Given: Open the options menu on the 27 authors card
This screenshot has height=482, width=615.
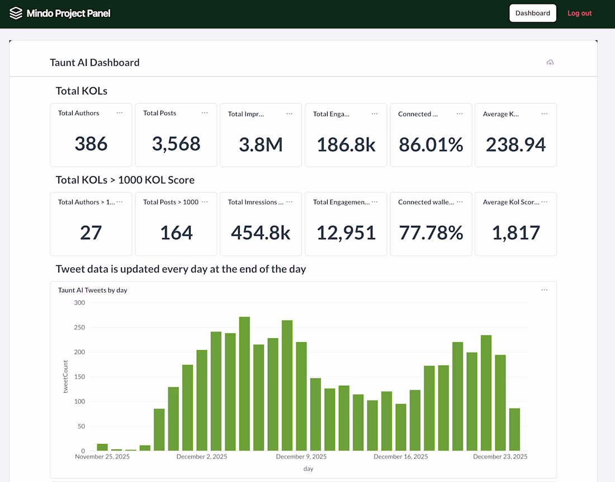Looking at the screenshot, I should click(120, 202).
